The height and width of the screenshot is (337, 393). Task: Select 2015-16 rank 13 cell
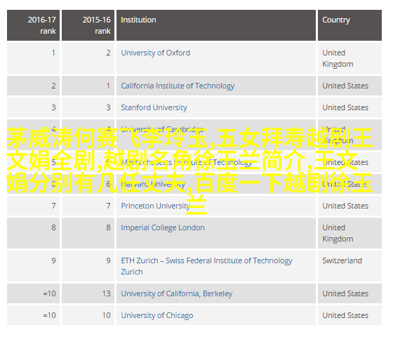[x=88, y=293]
